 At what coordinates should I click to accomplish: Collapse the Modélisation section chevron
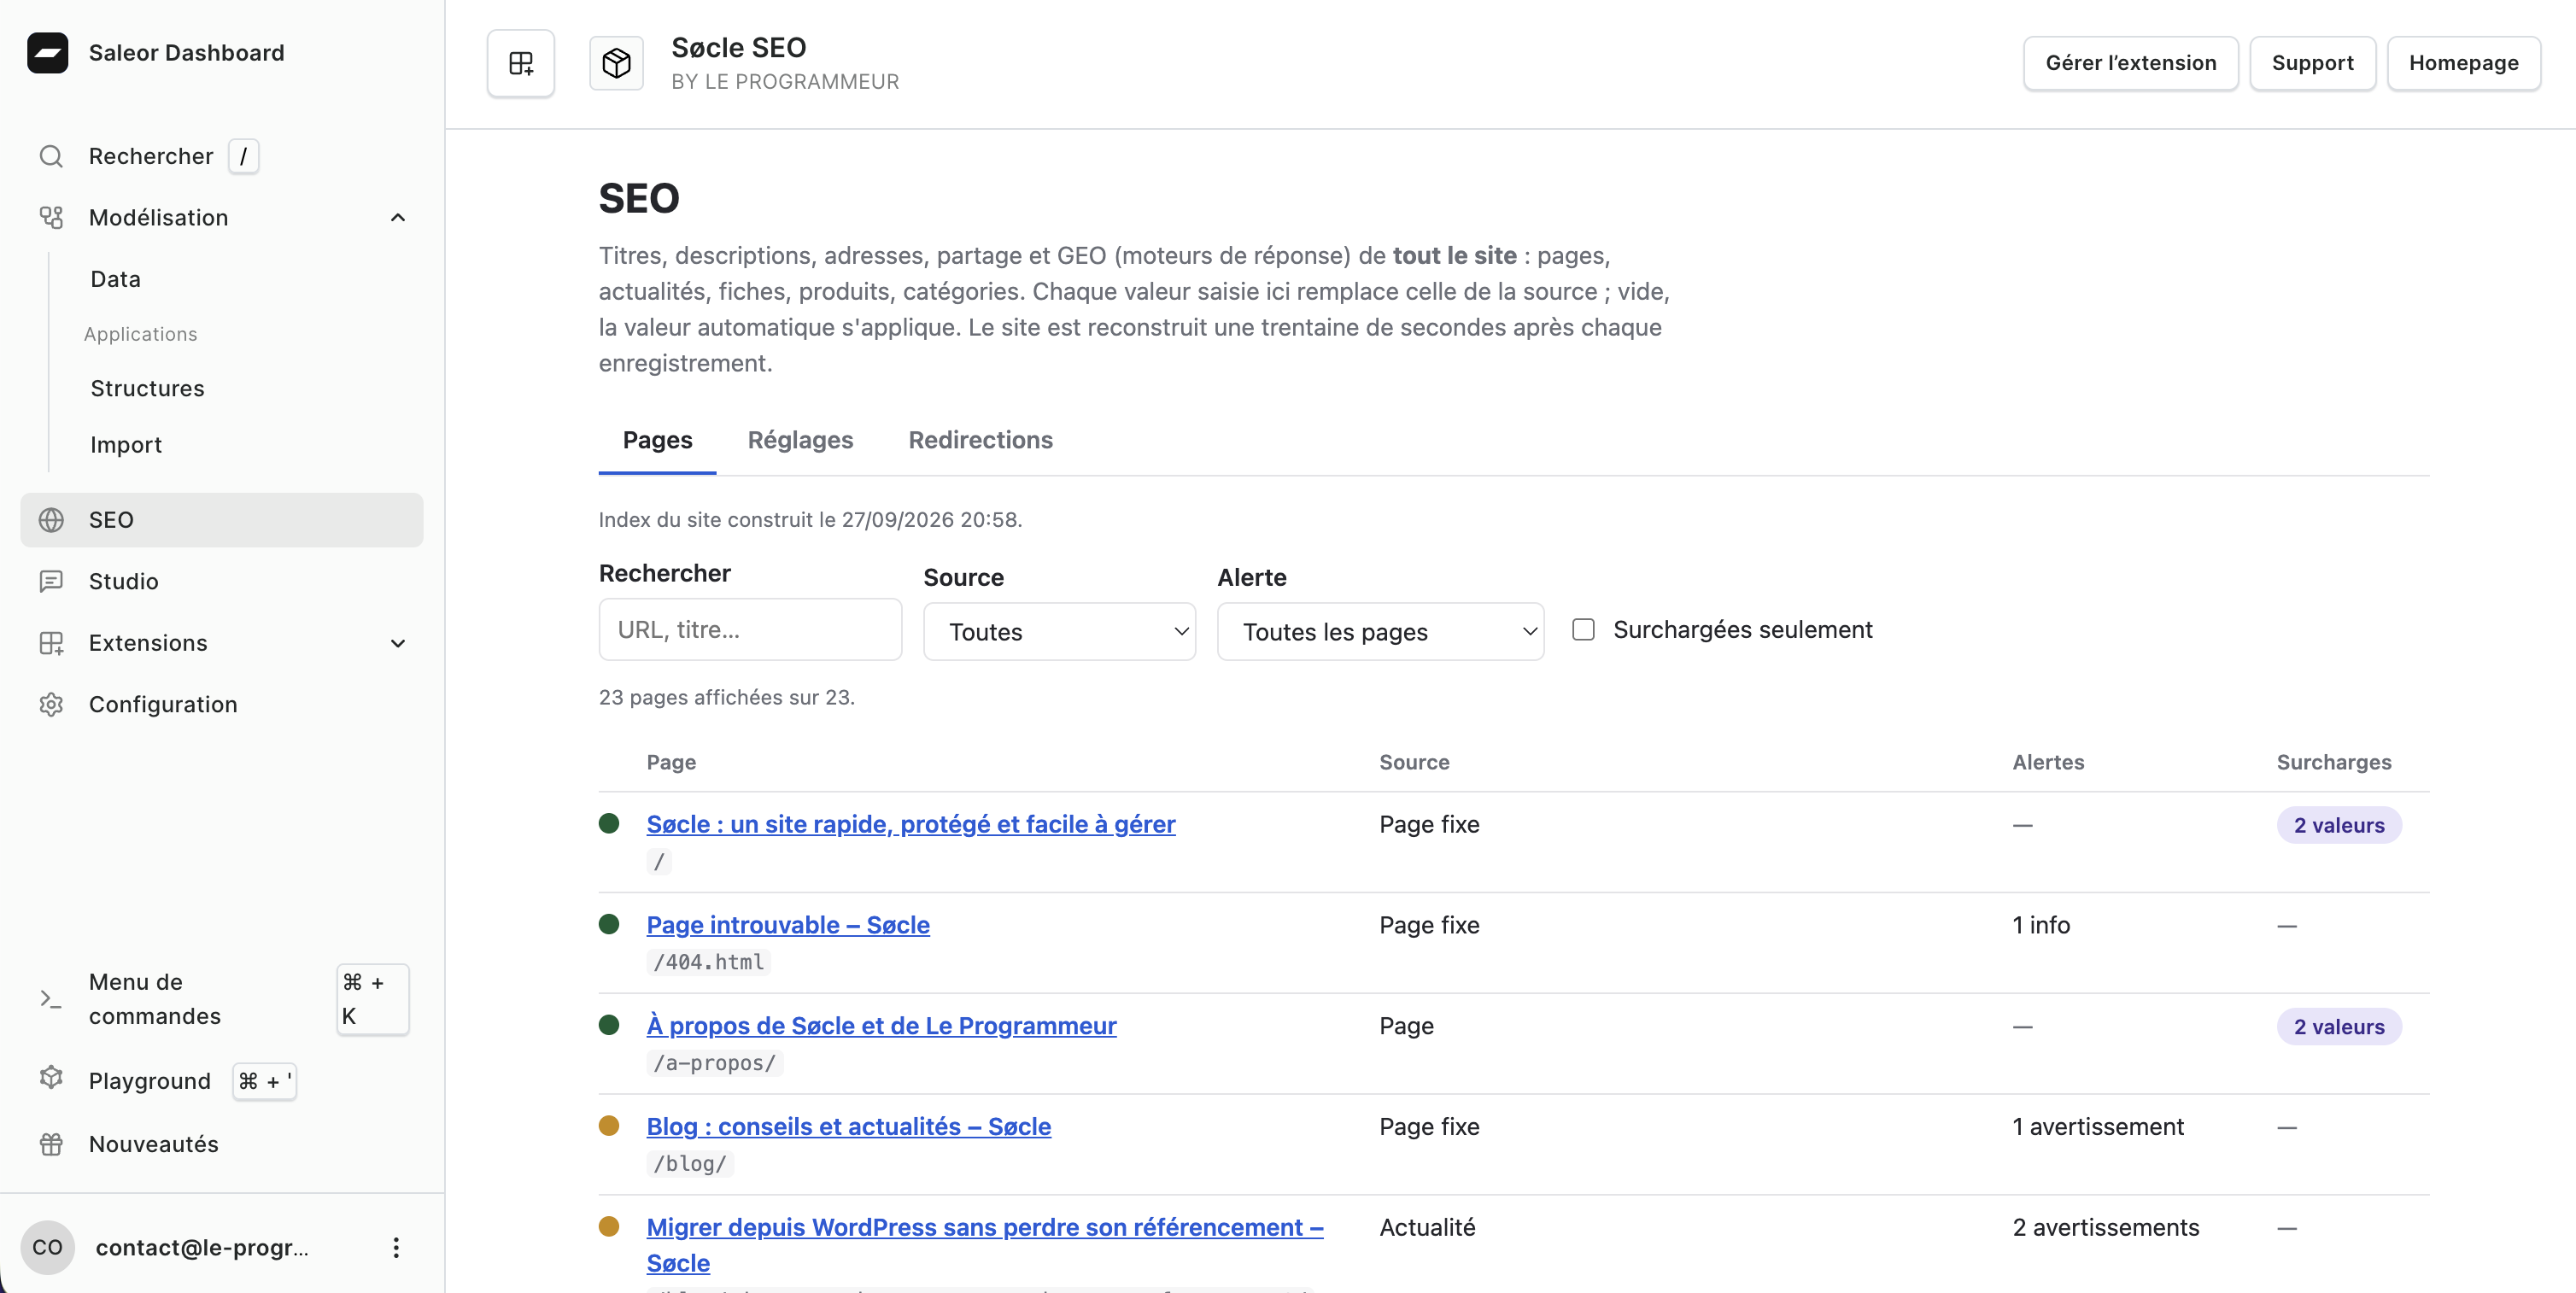[x=398, y=217]
